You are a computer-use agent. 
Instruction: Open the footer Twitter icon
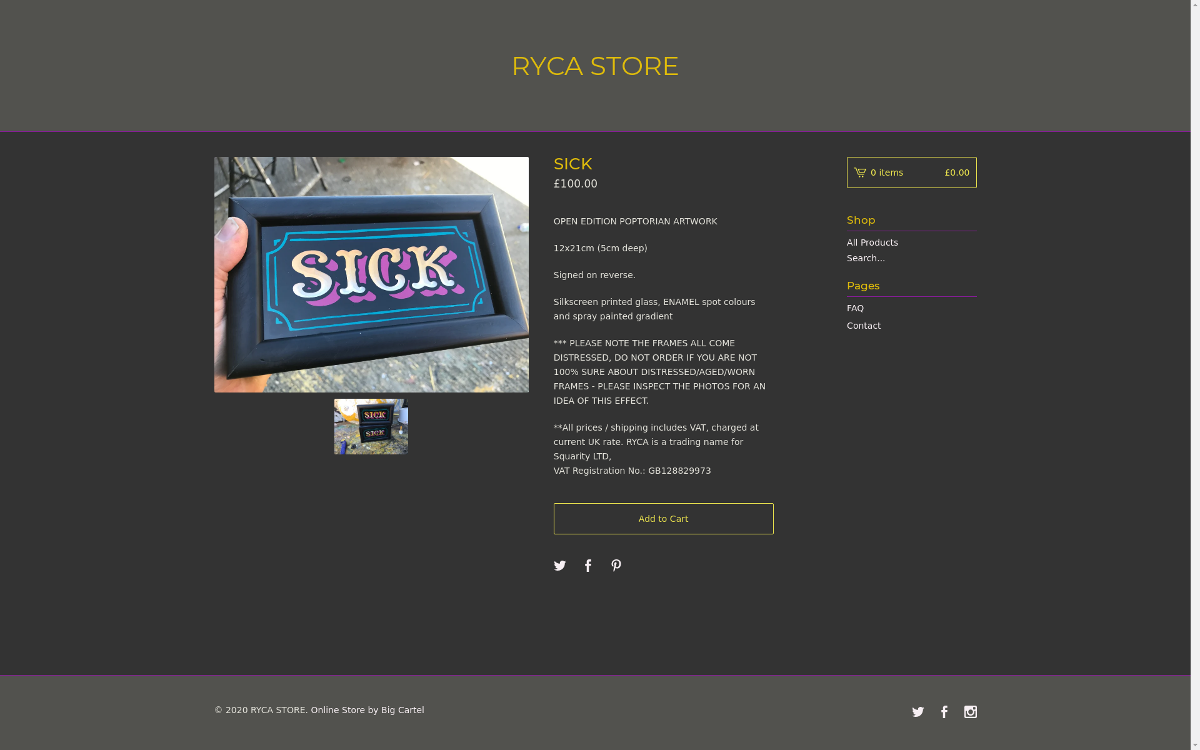click(917, 712)
